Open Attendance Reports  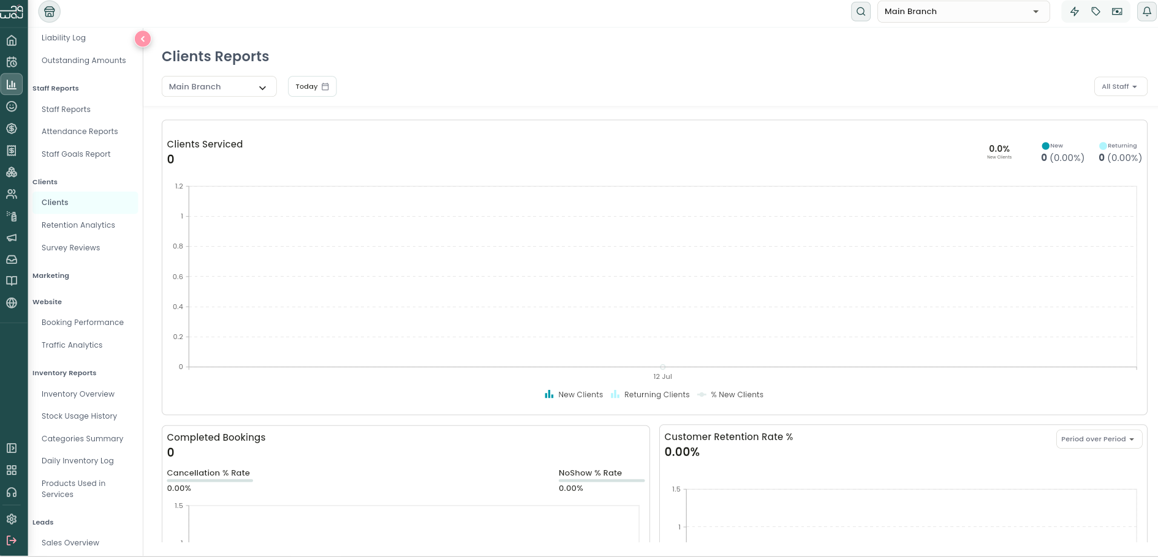(80, 132)
